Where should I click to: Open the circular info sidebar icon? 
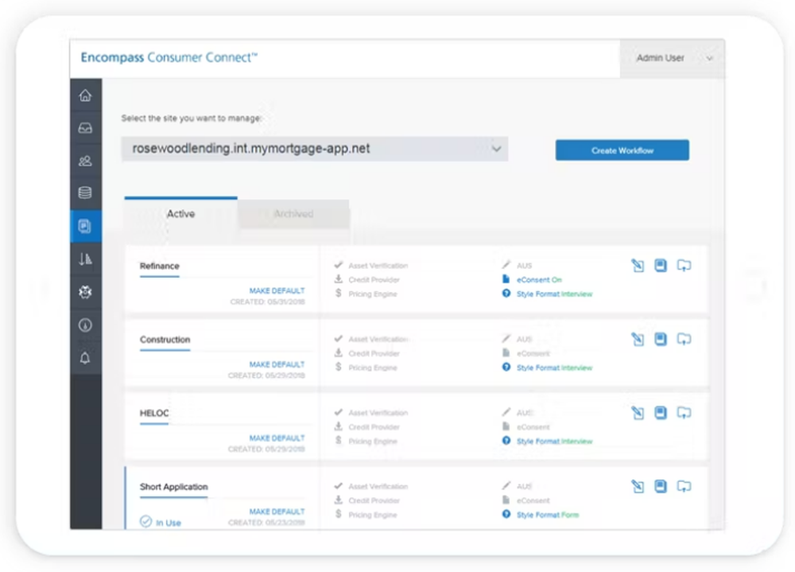point(85,325)
